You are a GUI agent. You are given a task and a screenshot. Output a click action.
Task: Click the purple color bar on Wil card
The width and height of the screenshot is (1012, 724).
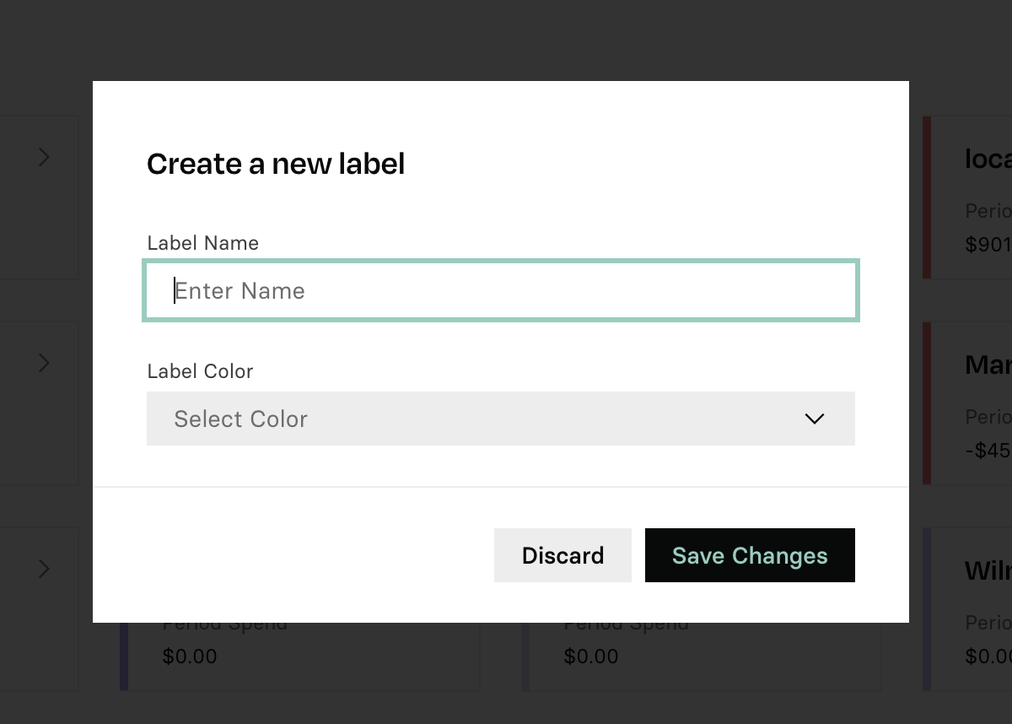927,609
